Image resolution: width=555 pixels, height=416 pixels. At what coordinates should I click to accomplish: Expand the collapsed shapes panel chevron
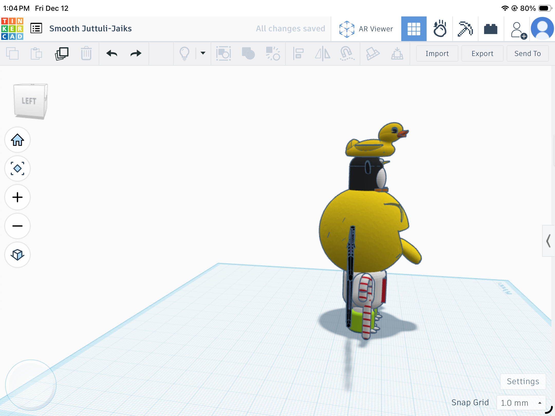tap(548, 241)
